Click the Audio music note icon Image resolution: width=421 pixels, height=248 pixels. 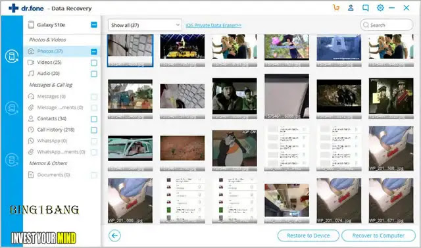click(x=31, y=73)
